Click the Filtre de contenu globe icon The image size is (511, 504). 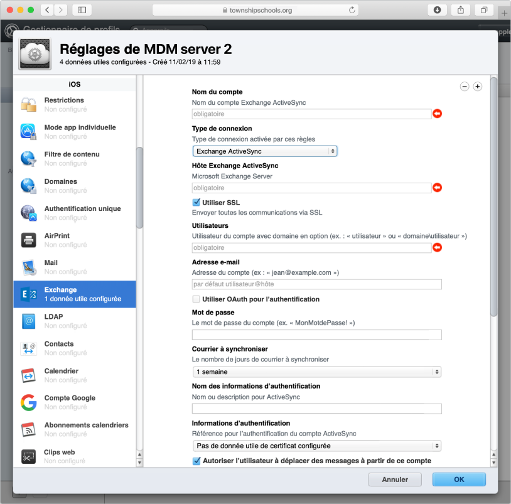29,159
